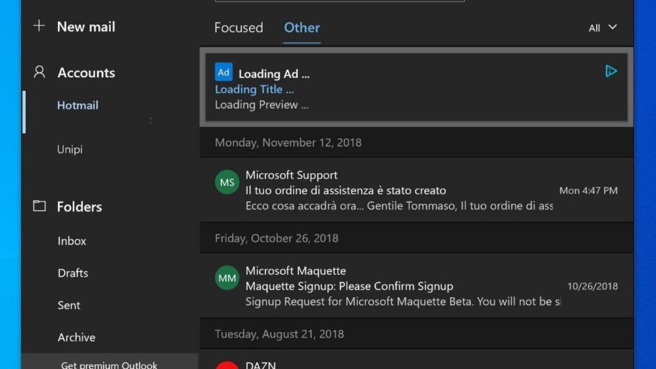Open the Maquette Signup confirmation email
This screenshot has width=656, height=369.
click(416, 285)
